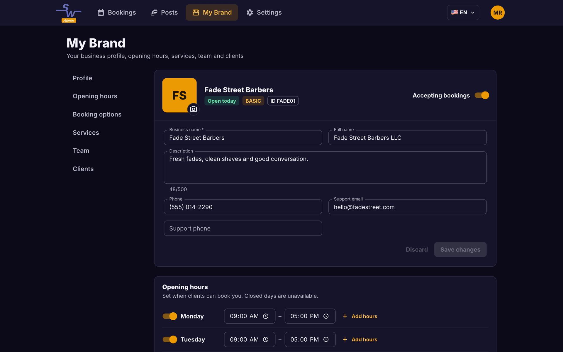Toggle Accepting bookings switch

coord(482,95)
